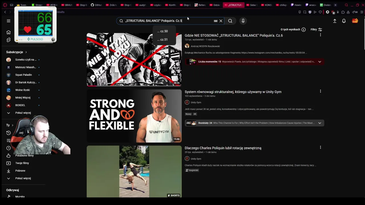Image resolution: width=365 pixels, height=205 pixels.
Task: Visit Unity Gym channel under second result
Action: [196, 102]
